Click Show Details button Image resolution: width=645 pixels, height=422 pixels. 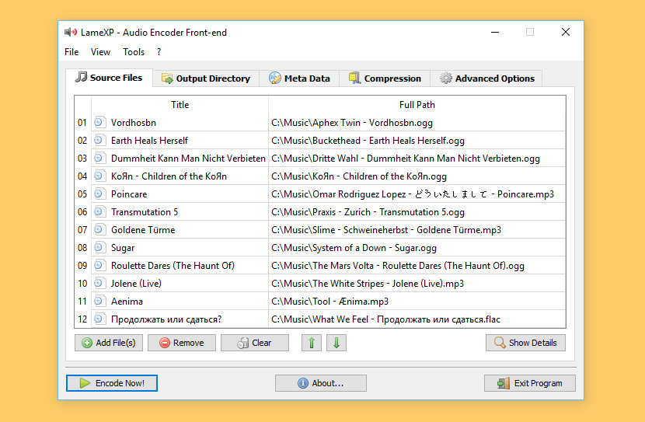526,343
